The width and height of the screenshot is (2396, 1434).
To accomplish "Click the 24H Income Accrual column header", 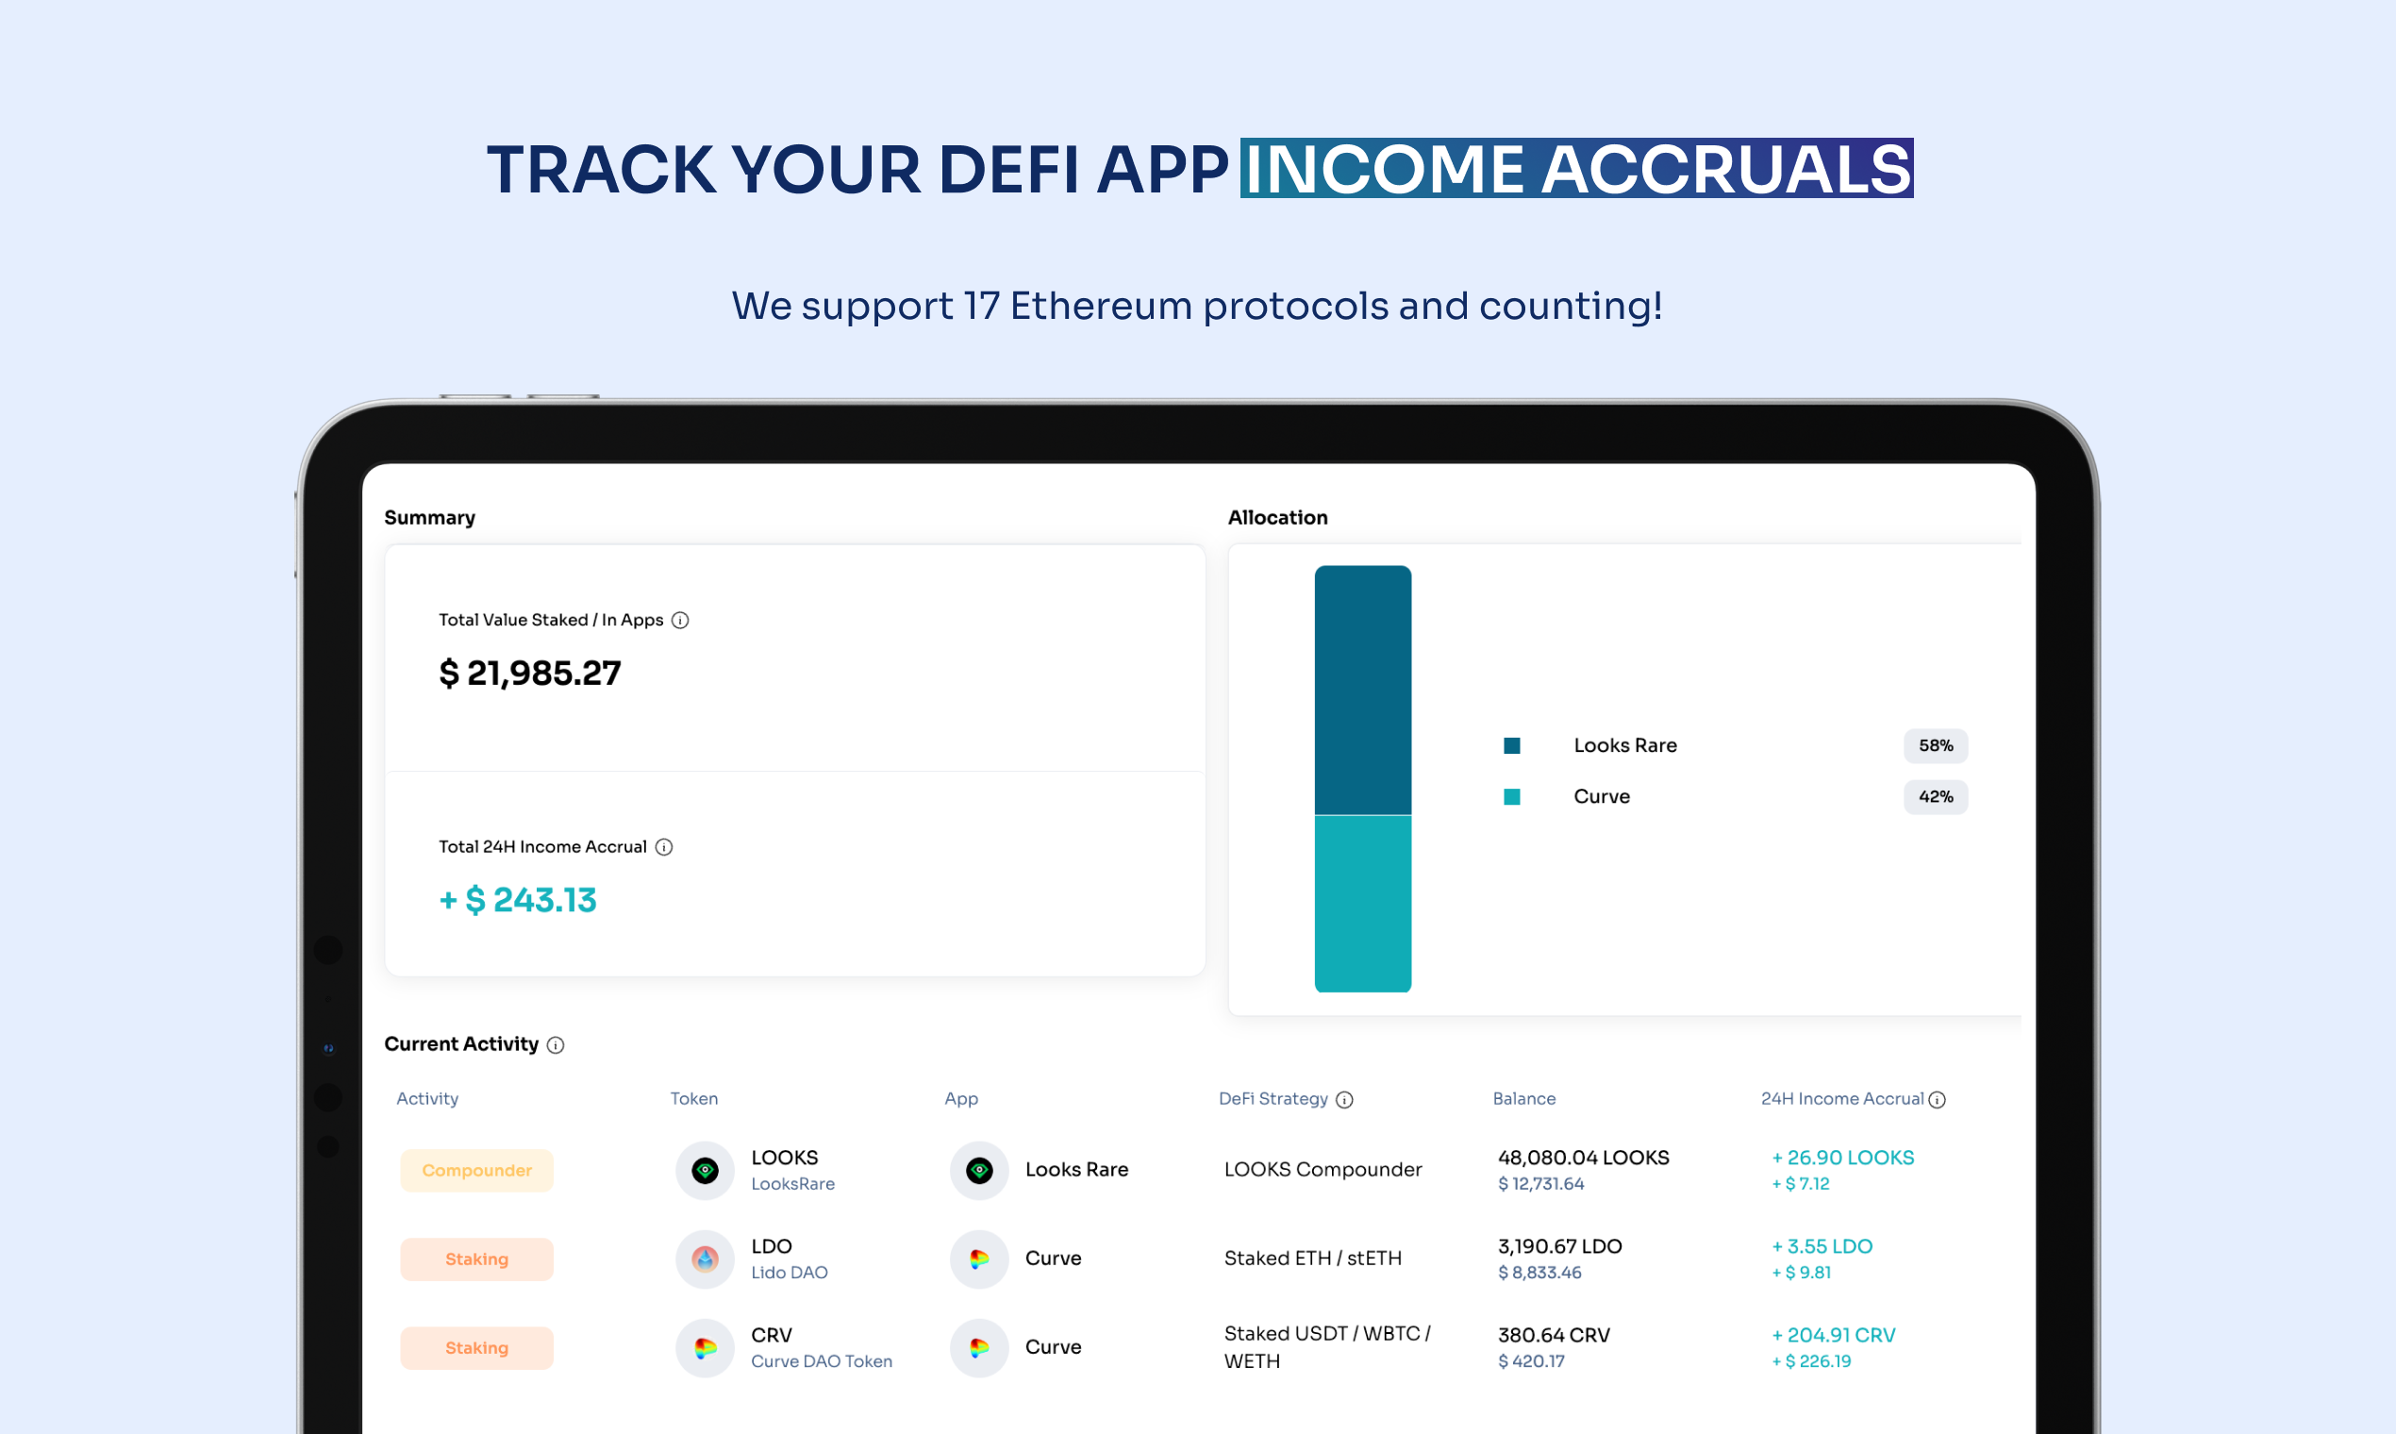I will (x=1842, y=1100).
